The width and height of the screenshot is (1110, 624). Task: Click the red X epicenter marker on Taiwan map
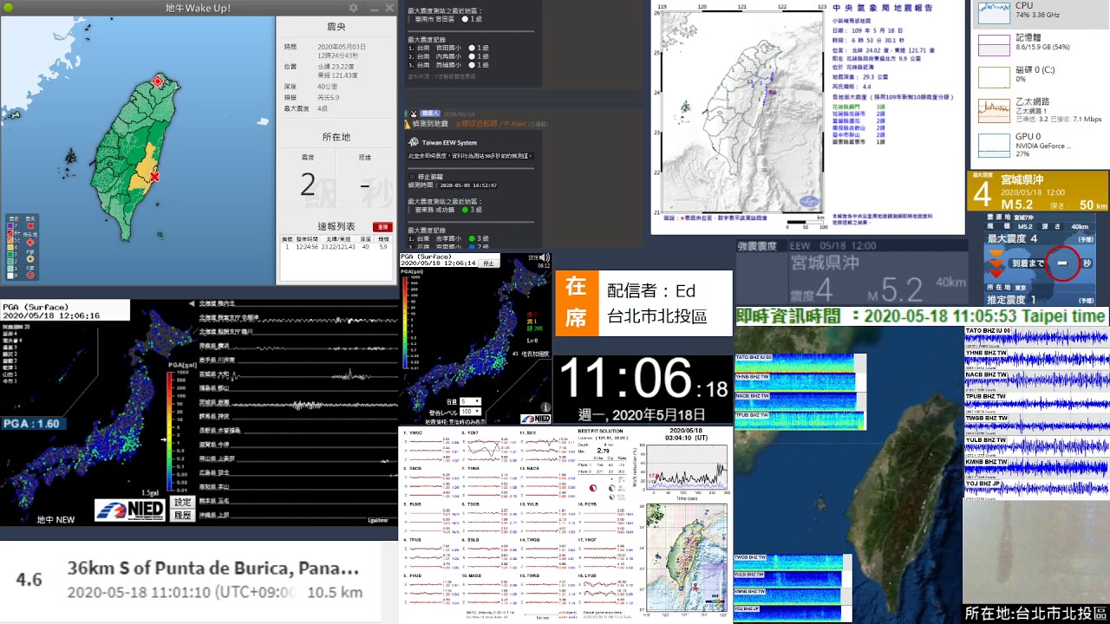click(x=154, y=177)
